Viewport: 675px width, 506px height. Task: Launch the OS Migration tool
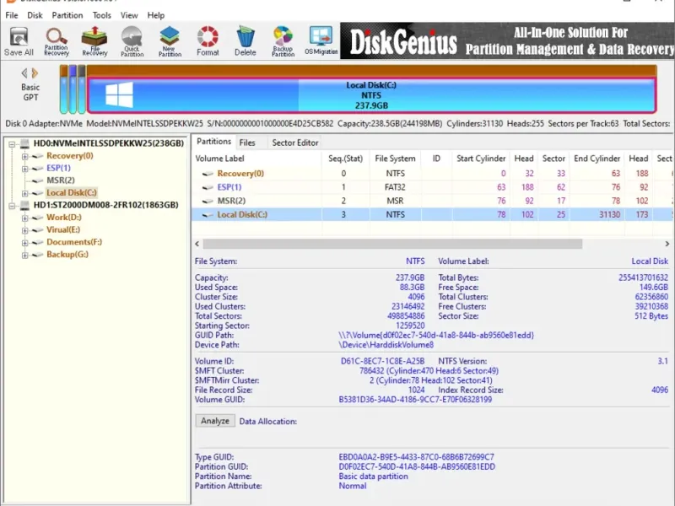point(321,40)
